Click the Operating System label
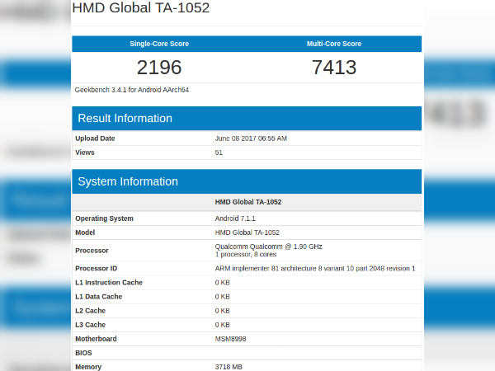Viewport: 495px width, 371px height. (x=104, y=218)
